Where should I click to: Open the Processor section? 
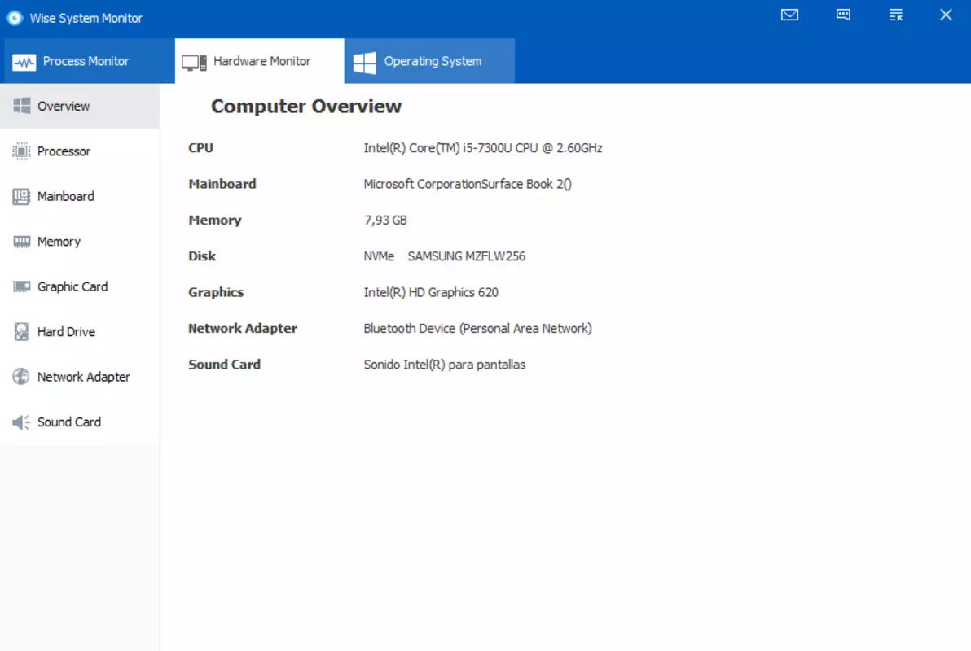[x=80, y=151]
